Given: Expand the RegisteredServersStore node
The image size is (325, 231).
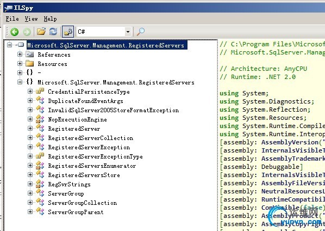Looking at the screenshot, I should pyautogui.click(x=30, y=174).
